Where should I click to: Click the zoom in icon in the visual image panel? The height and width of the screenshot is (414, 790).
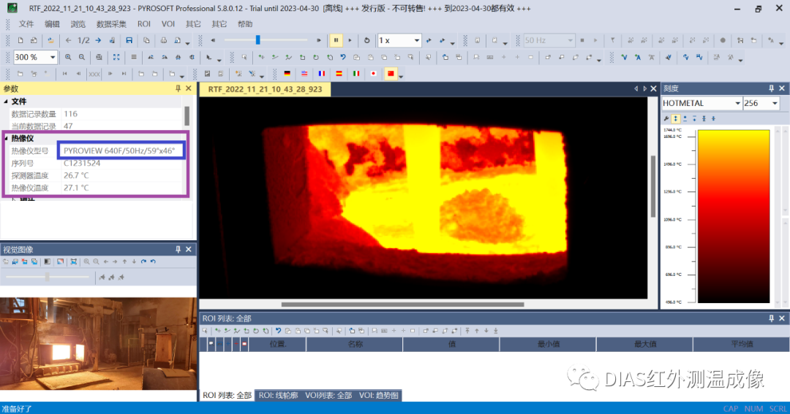tap(86, 261)
